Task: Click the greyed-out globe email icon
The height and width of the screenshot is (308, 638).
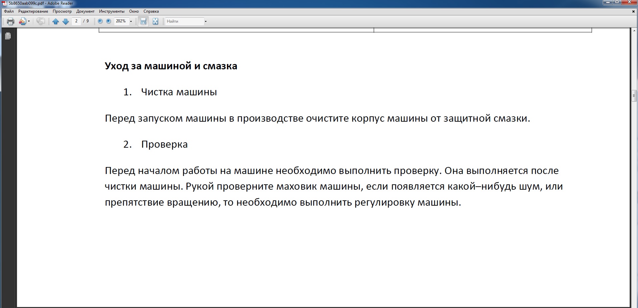Action: pos(41,21)
